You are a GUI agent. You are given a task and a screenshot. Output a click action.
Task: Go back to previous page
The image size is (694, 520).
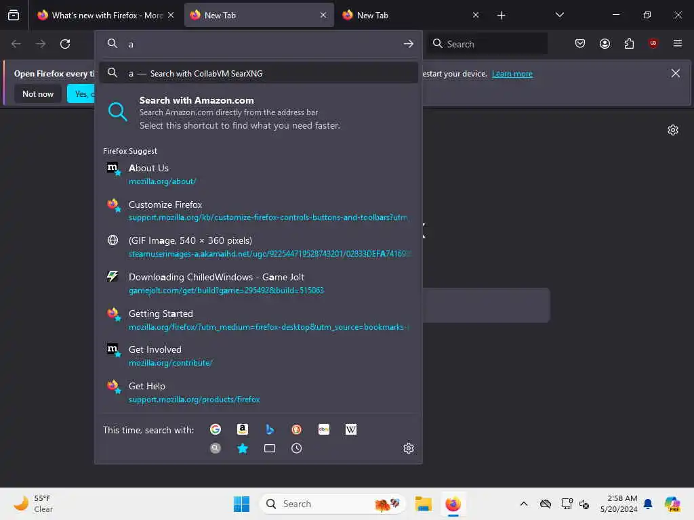click(16, 44)
